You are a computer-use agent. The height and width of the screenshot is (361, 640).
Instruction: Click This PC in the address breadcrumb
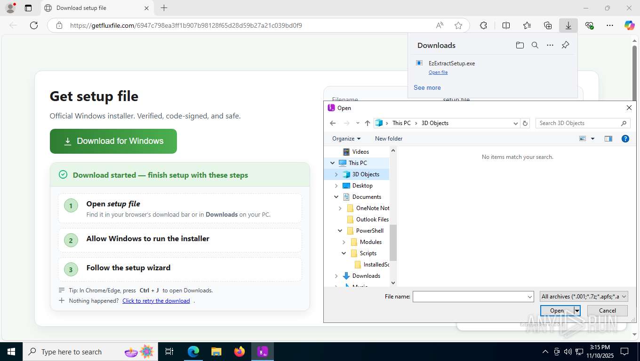[401, 123]
